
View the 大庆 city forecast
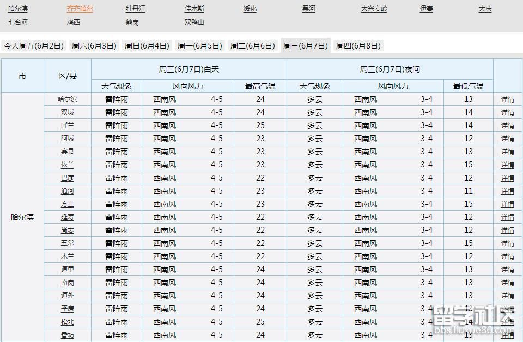[485, 9]
